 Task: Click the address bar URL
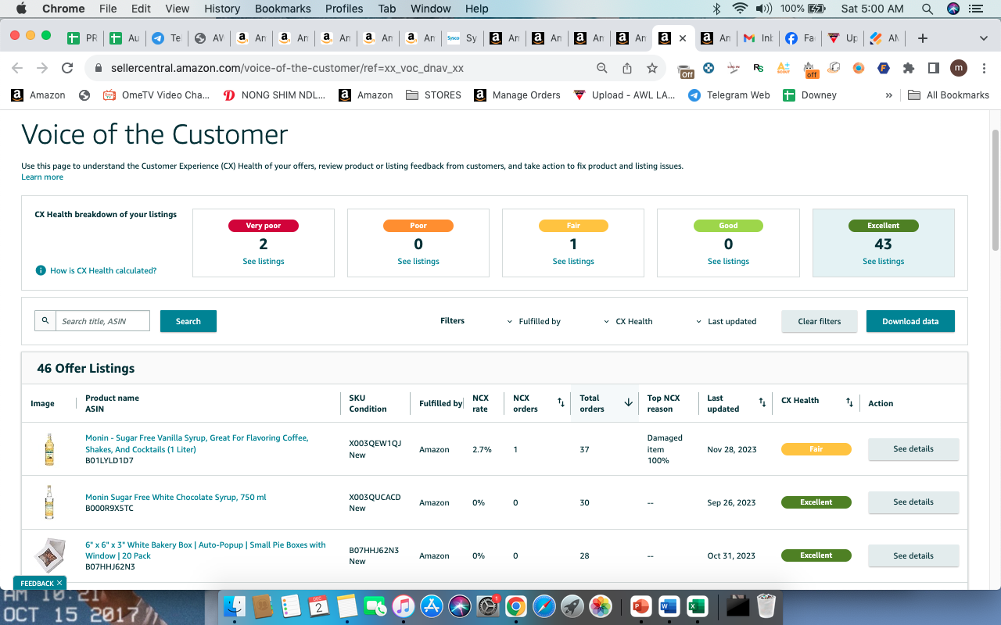point(287,68)
